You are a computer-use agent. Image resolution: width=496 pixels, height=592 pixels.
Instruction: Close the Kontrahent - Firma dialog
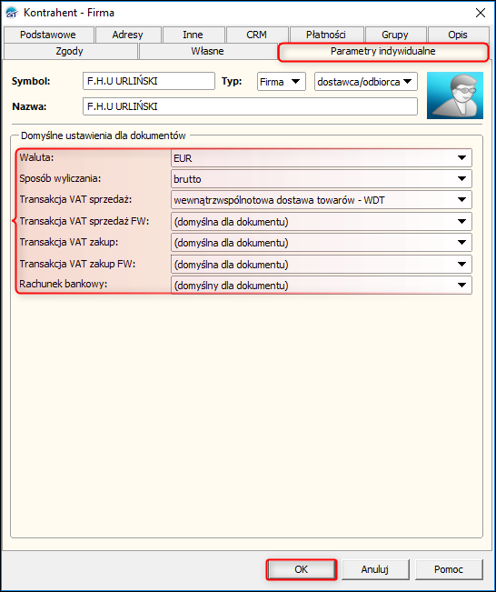tap(481, 13)
